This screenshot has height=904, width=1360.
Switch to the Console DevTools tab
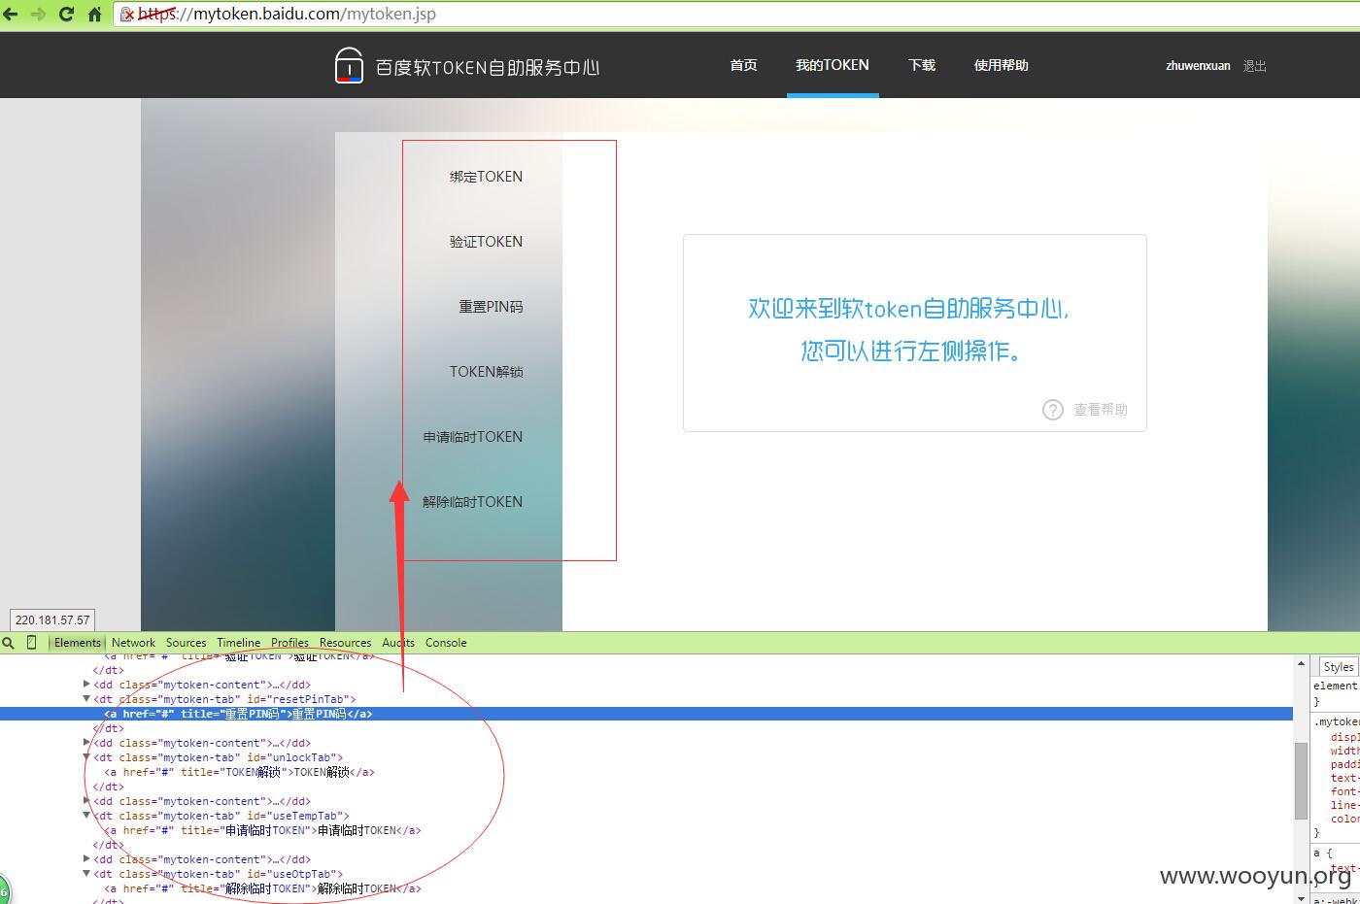446,643
